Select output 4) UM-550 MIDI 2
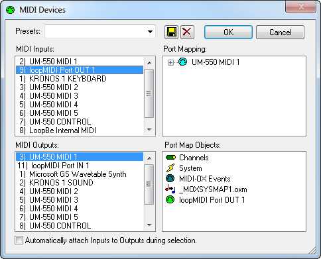The height and width of the screenshot is (259, 321). (80, 191)
